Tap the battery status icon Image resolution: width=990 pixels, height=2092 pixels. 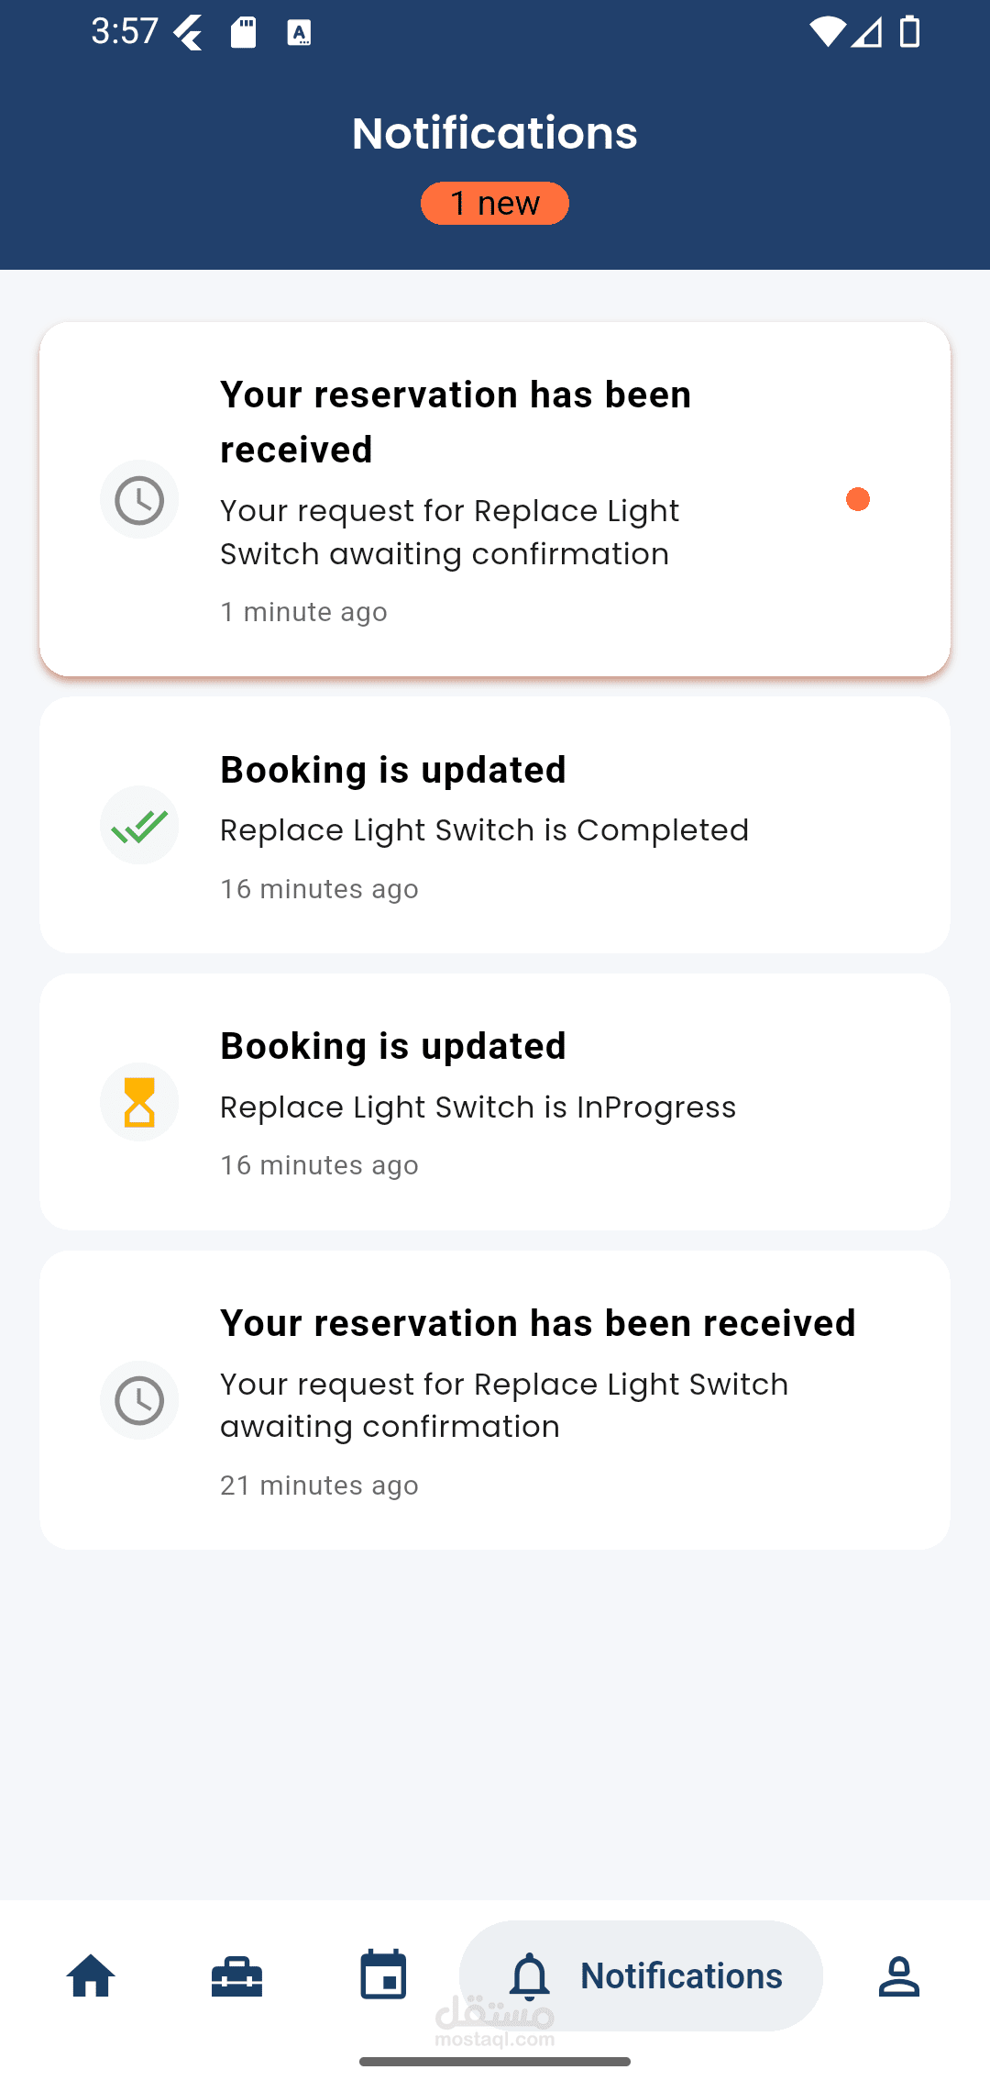[x=909, y=32]
